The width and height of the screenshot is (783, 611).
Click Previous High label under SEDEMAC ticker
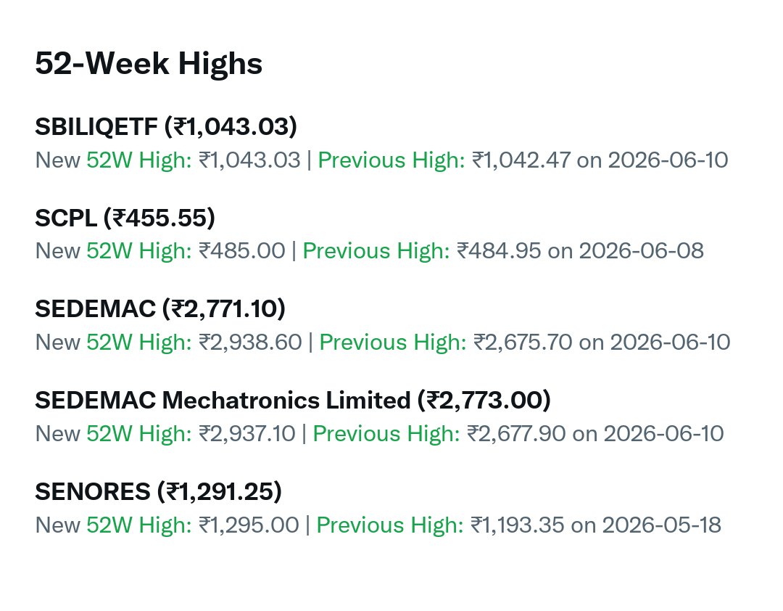point(393,342)
